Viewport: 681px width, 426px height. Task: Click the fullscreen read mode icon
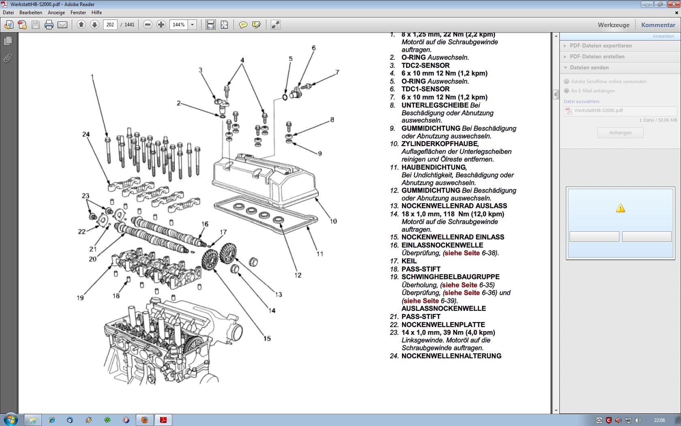276,25
